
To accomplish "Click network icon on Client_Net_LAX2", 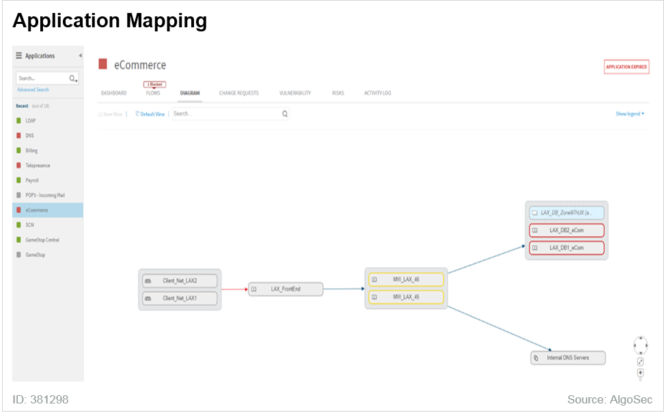I will pyautogui.click(x=148, y=281).
